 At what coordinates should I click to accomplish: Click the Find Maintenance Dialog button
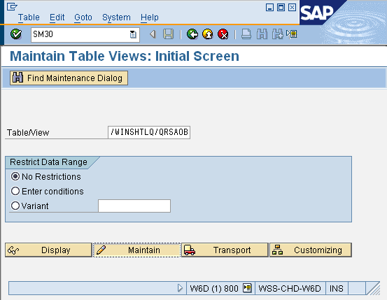(69, 78)
